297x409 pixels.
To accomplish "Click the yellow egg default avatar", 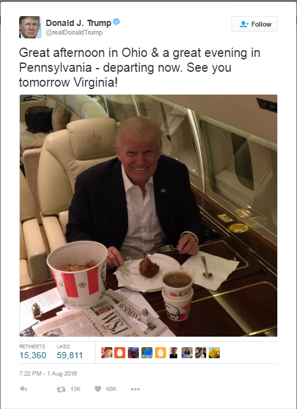I will 161,353.
